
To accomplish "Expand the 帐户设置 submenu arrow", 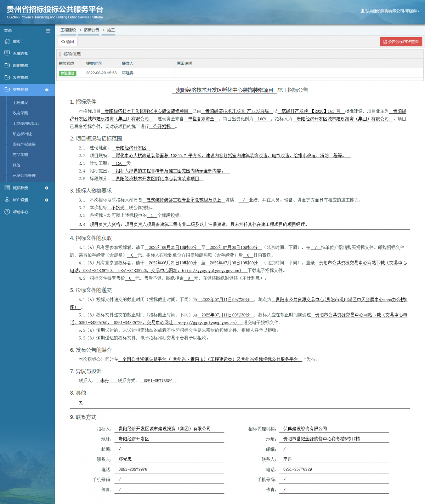I will tap(46, 200).
